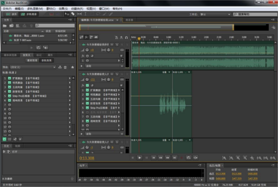
Task: Click the Files panel loop playback icon
Action: click(38, 48)
